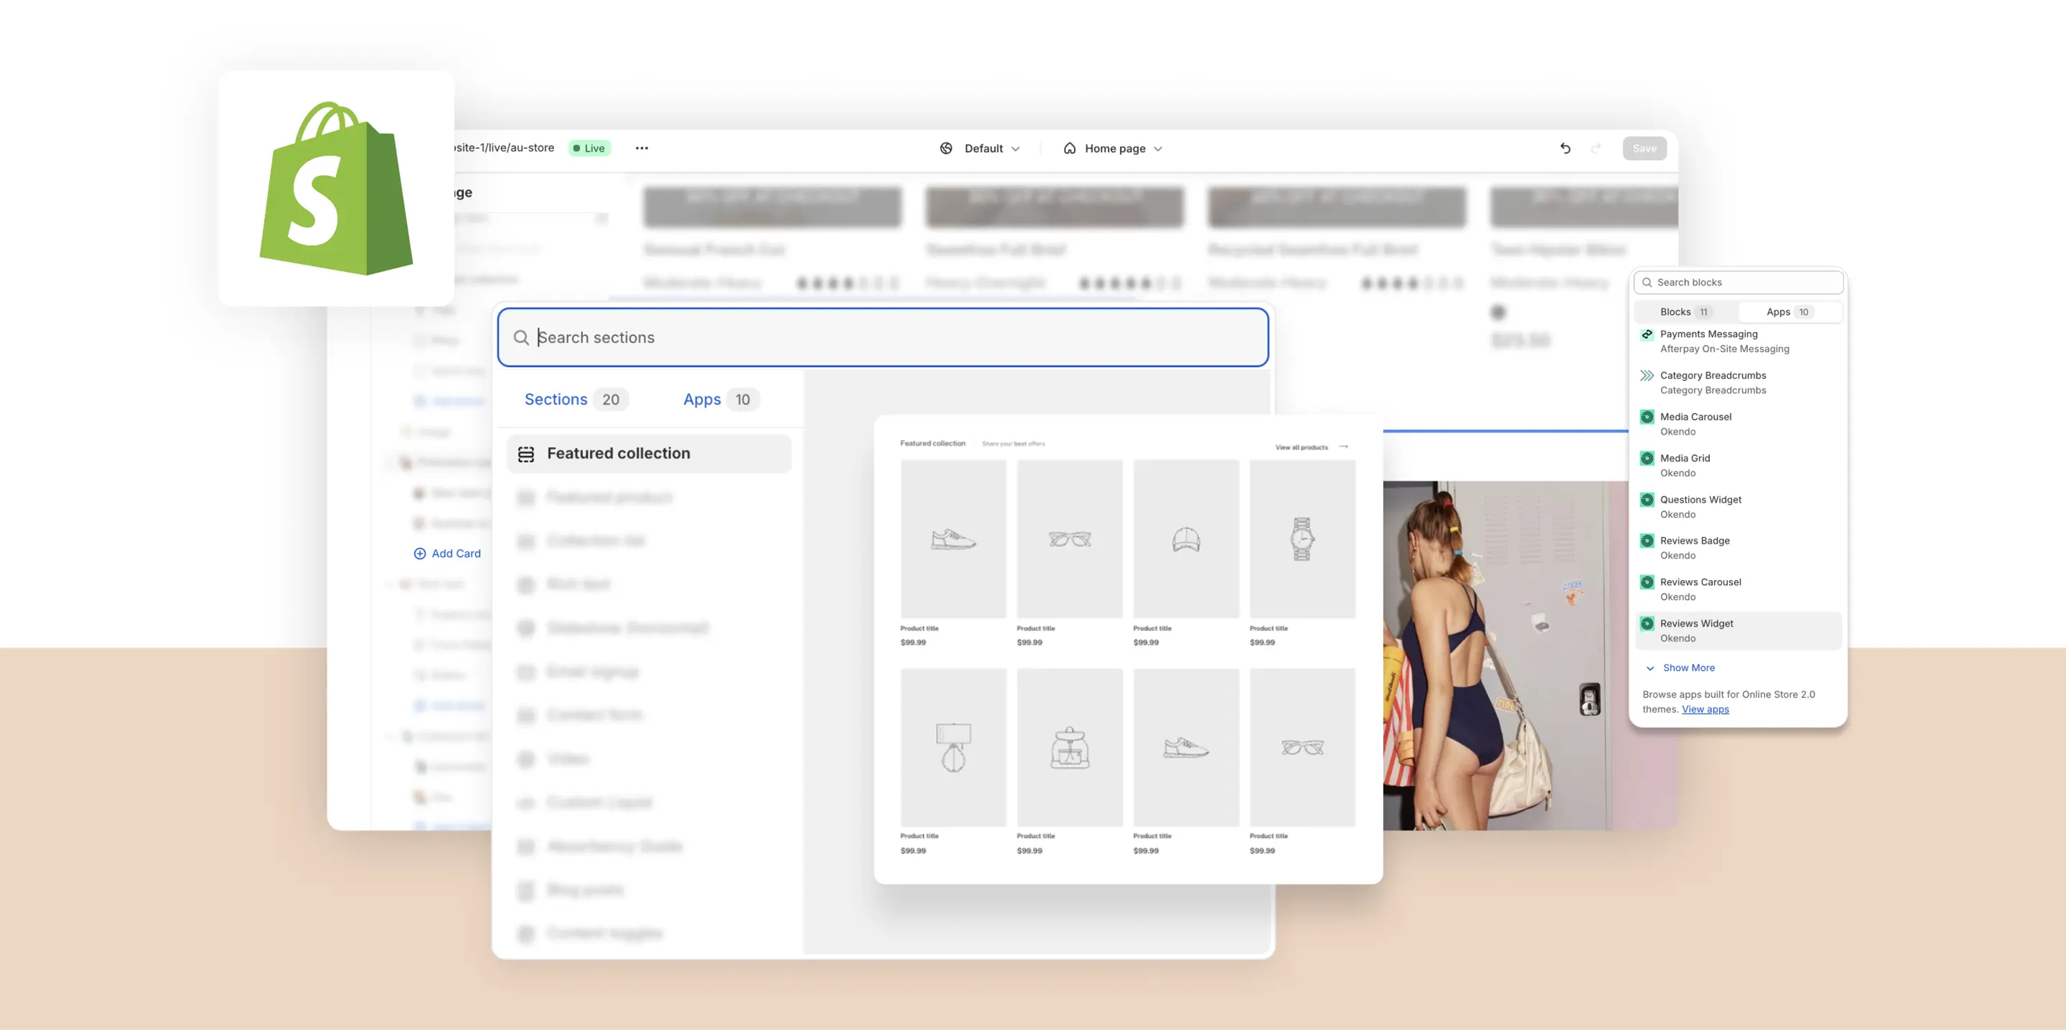Click the Featured collection preview heading
The height and width of the screenshot is (1030, 2066).
click(932, 444)
